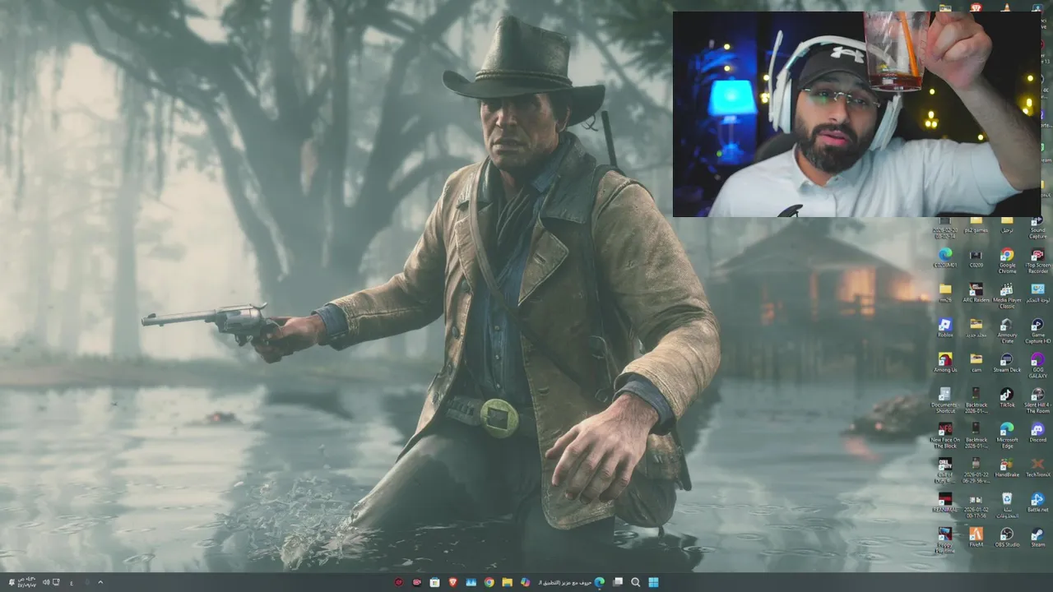Select the Battle.net desktop icon
This screenshot has height=592, width=1053.
point(1037,502)
